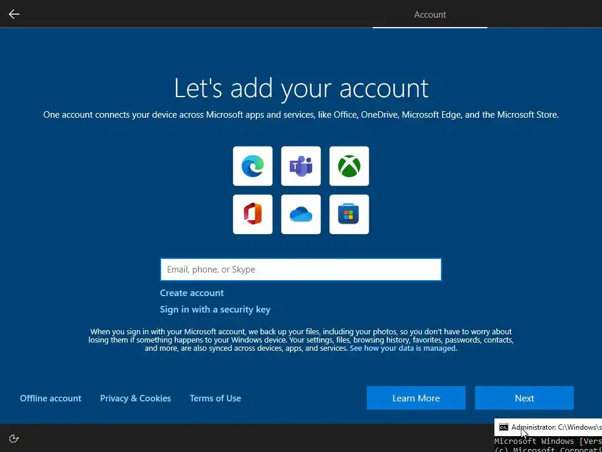Select the Offline account option

point(51,398)
